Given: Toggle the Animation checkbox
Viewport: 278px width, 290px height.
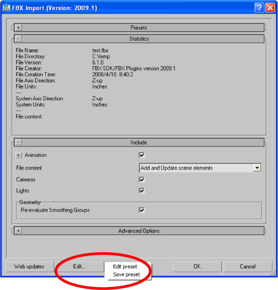Looking at the screenshot, I should (x=142, y=155).
